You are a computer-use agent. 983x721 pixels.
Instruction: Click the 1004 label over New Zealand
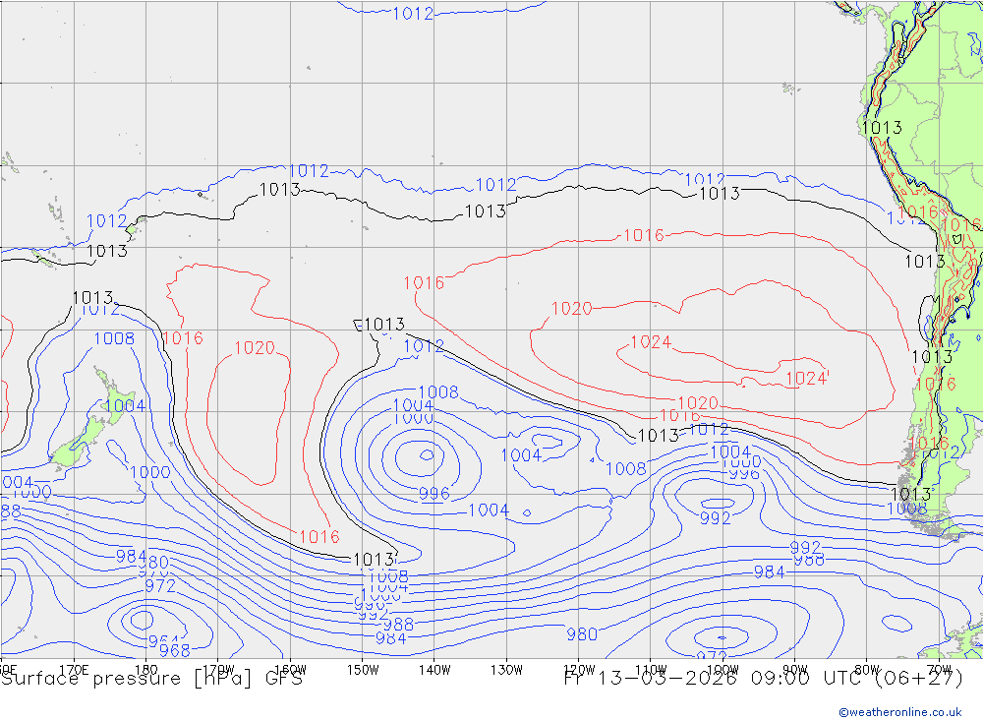point(125,406)
